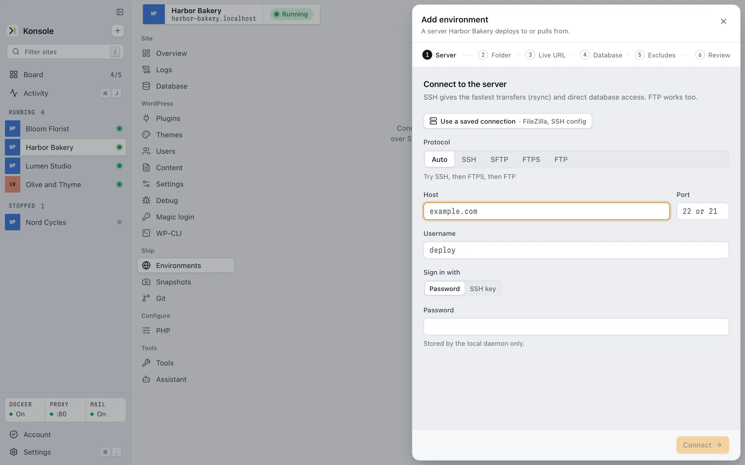Focus the Filter sites search box
745x465 pixels.
click(x=65, y=52)
